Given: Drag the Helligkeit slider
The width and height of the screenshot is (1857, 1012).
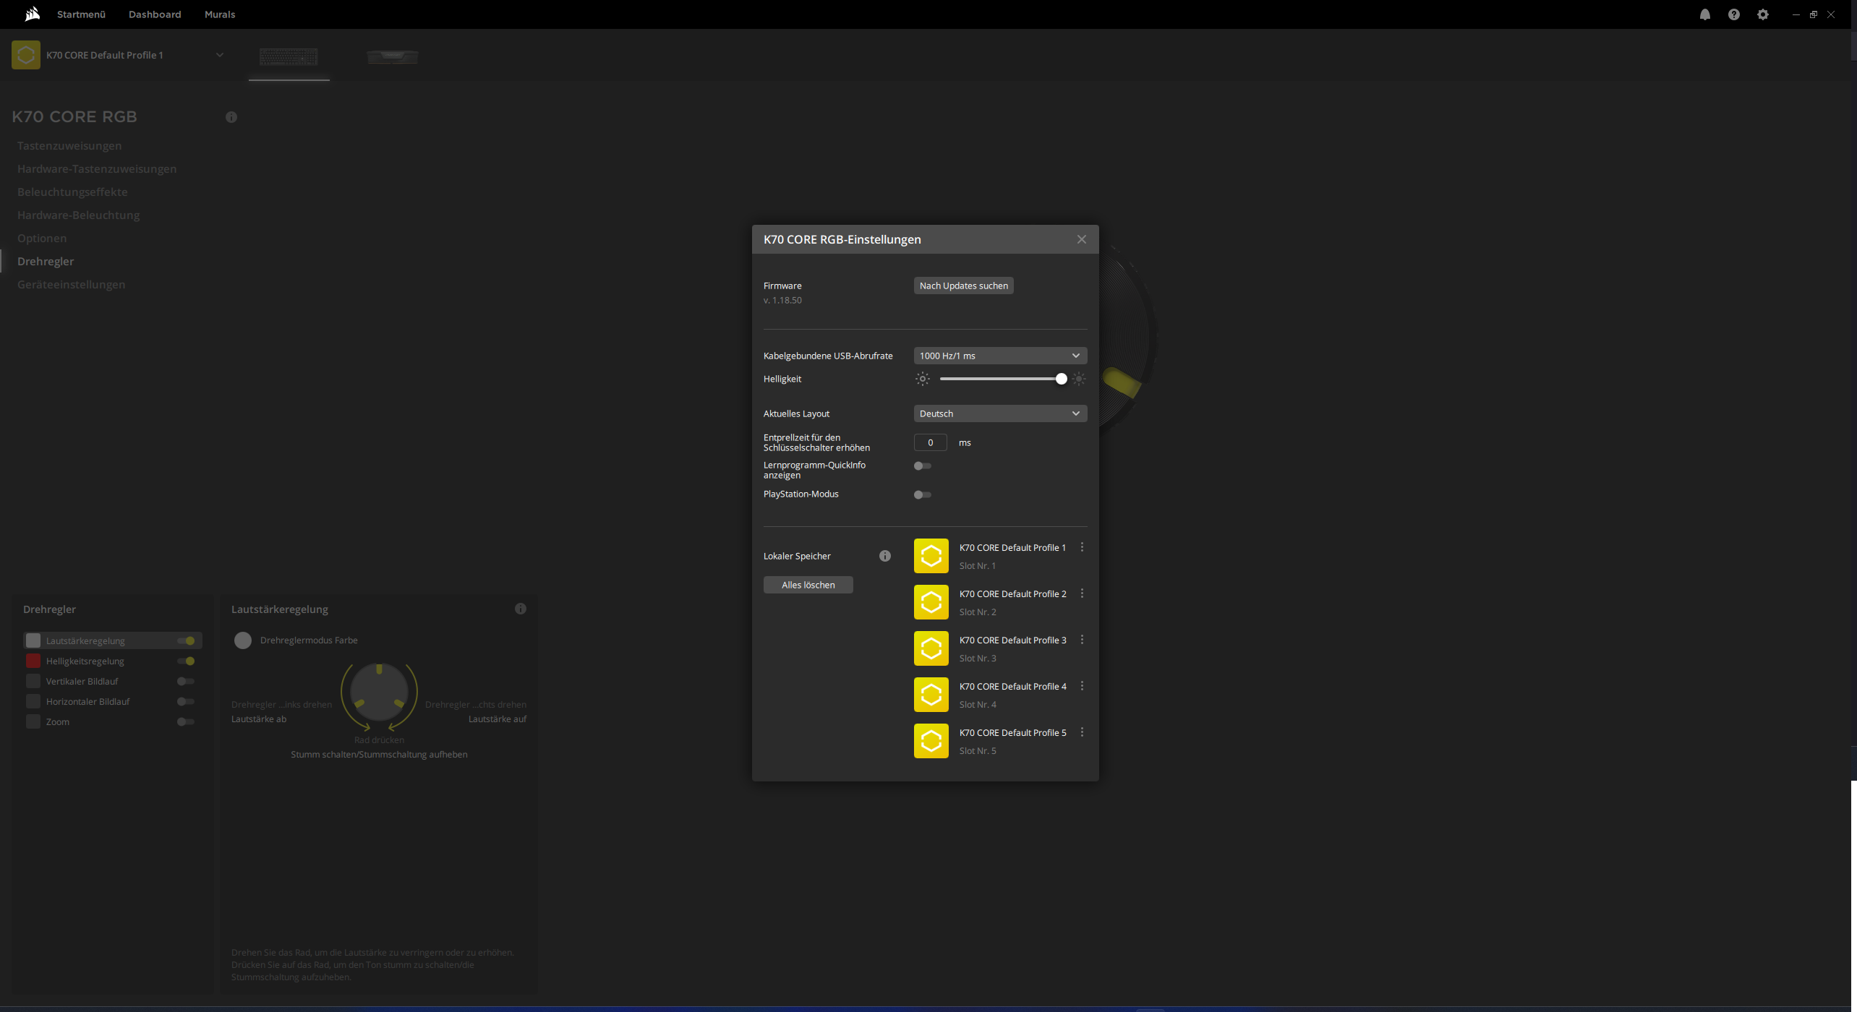Looking at the screenshot, I should [1062, 379].
